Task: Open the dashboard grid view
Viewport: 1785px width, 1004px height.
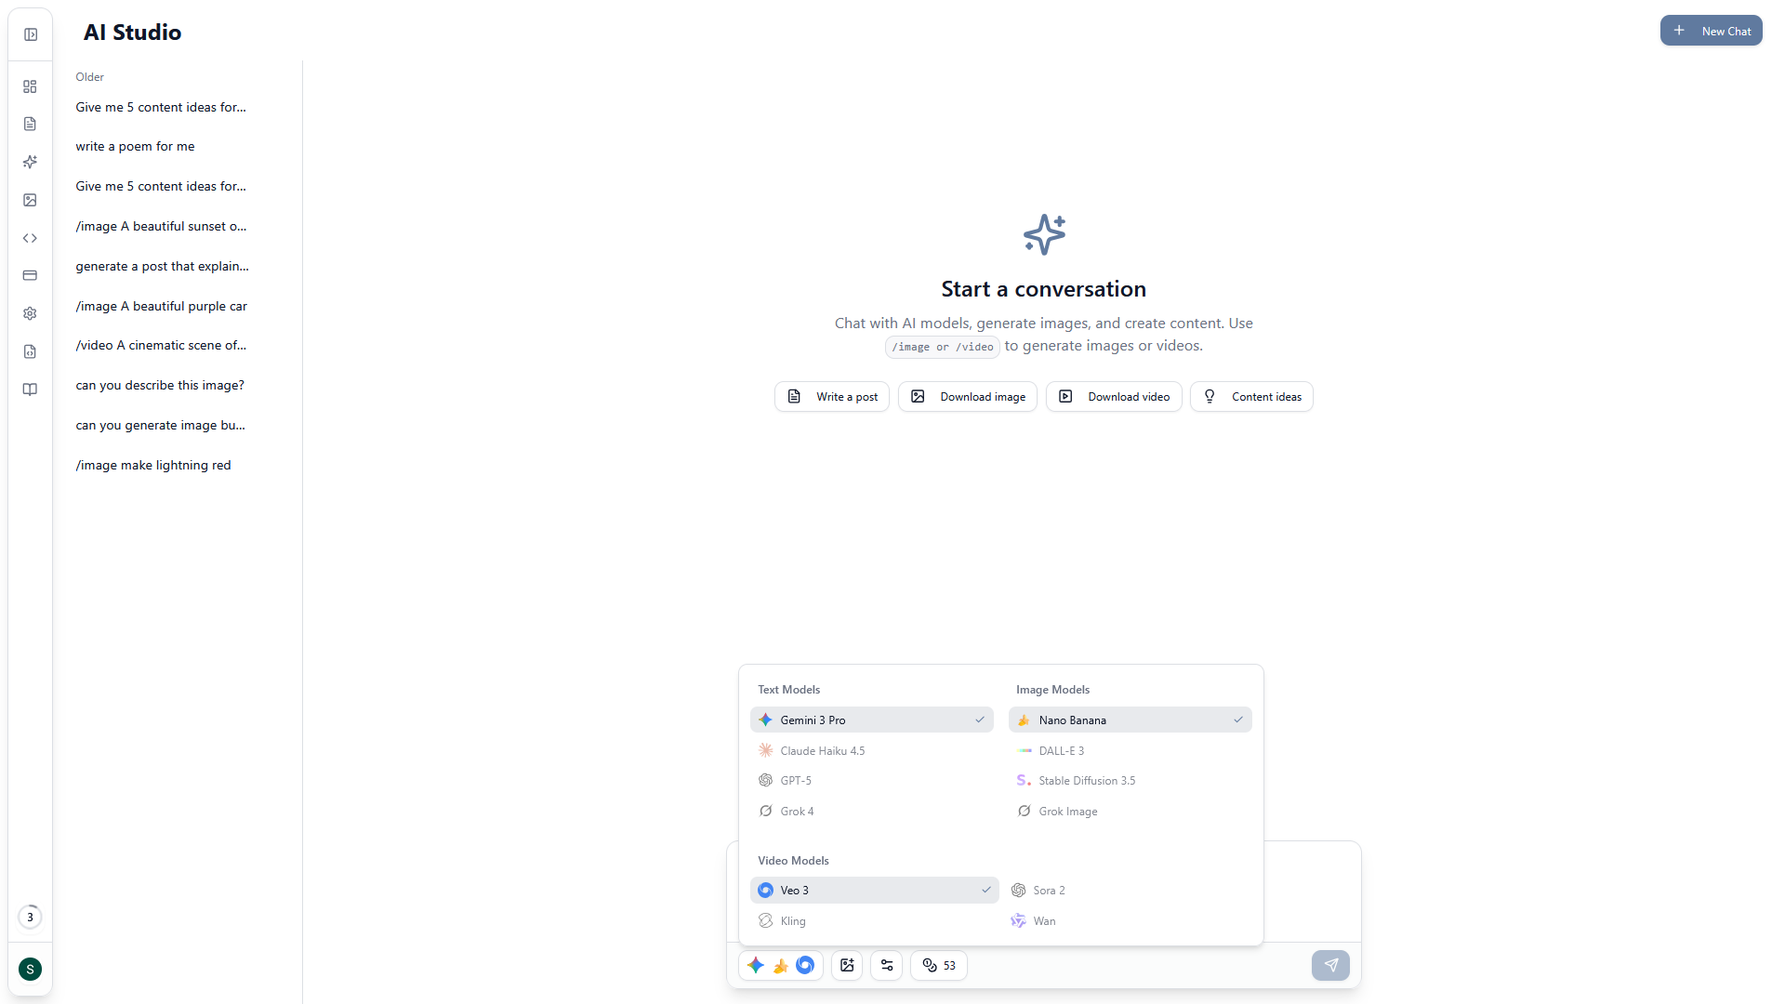Action: pos(31,86)
